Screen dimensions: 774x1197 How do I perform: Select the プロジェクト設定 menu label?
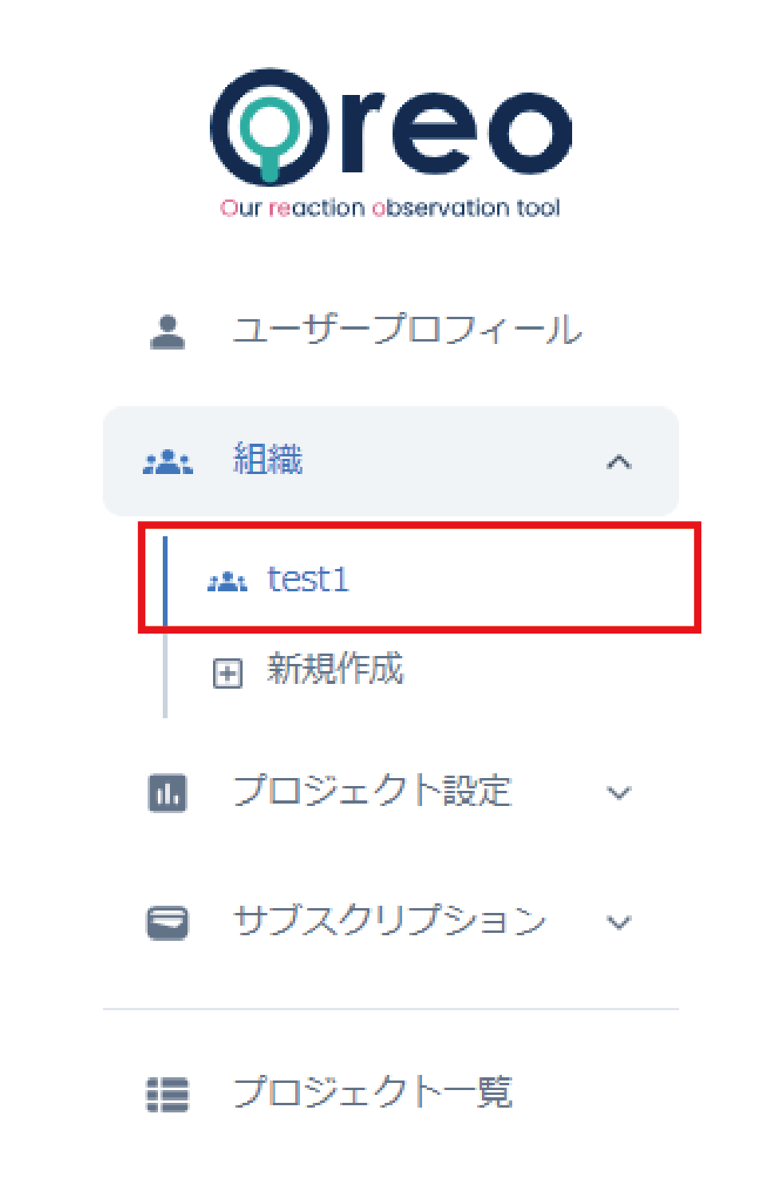tap(372, 791)
